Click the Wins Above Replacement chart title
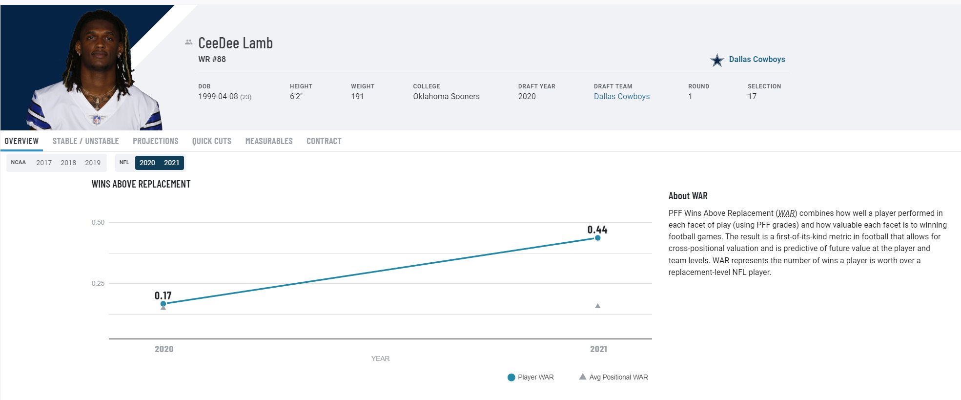This screenshot has width=961, height=400. point(141,184)
